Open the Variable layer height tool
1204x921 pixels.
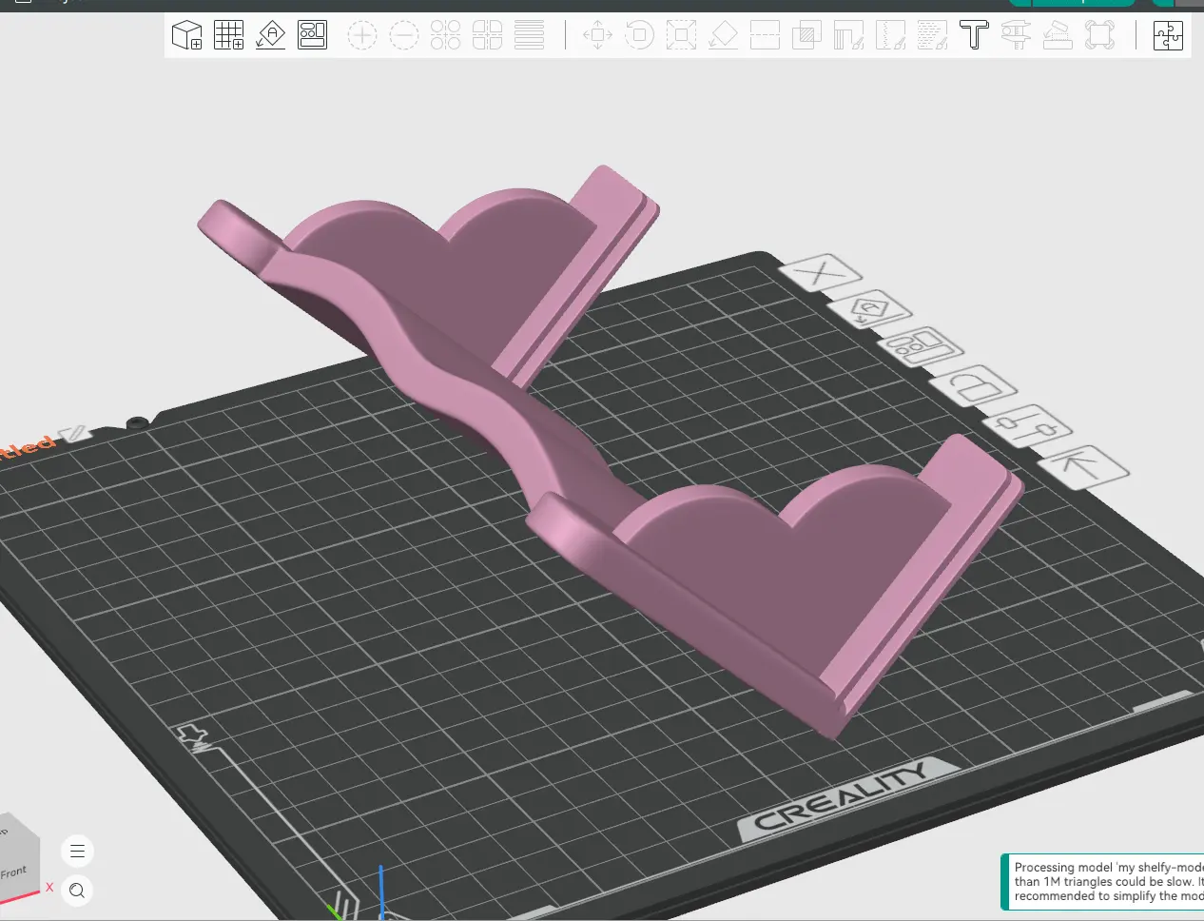coord(530,36)
